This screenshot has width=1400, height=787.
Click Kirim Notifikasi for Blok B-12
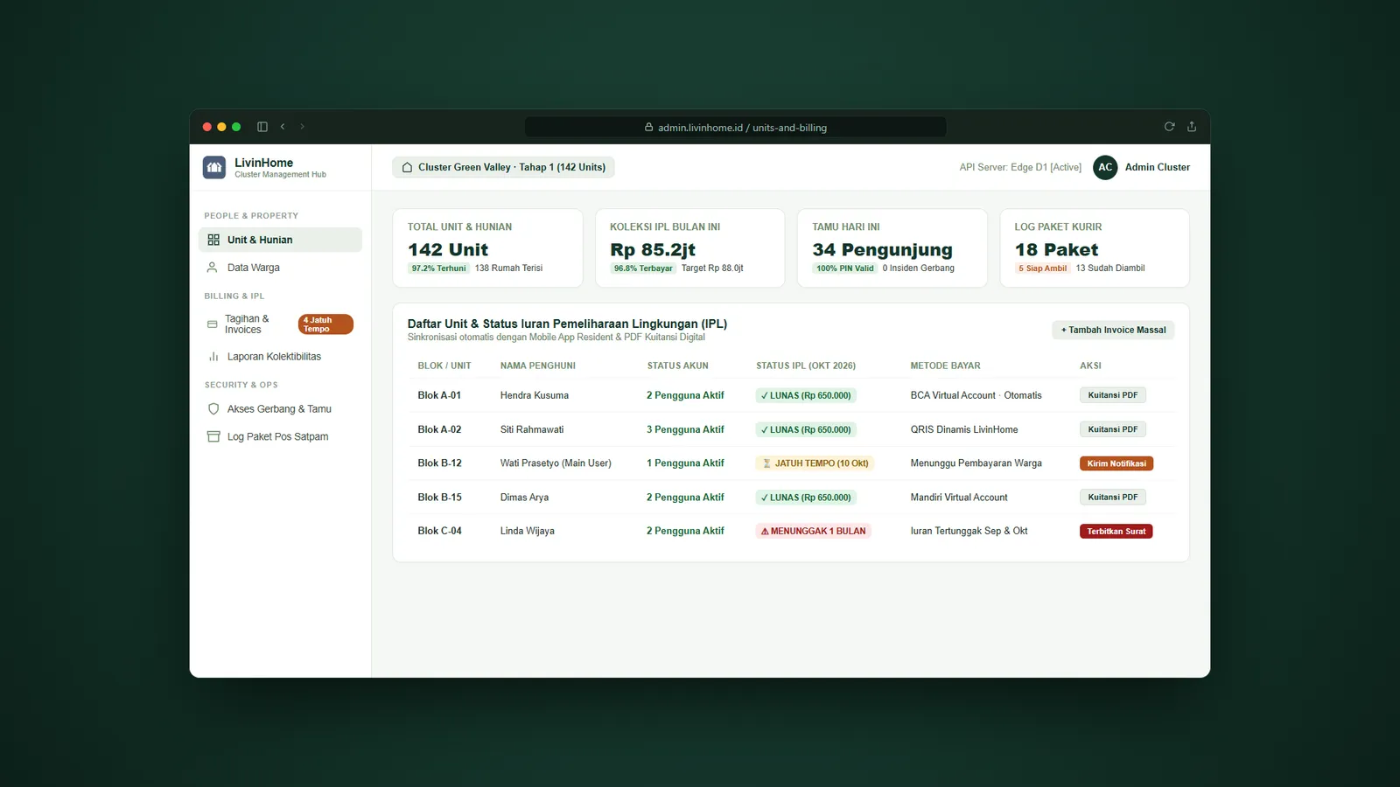(1116, 463)
